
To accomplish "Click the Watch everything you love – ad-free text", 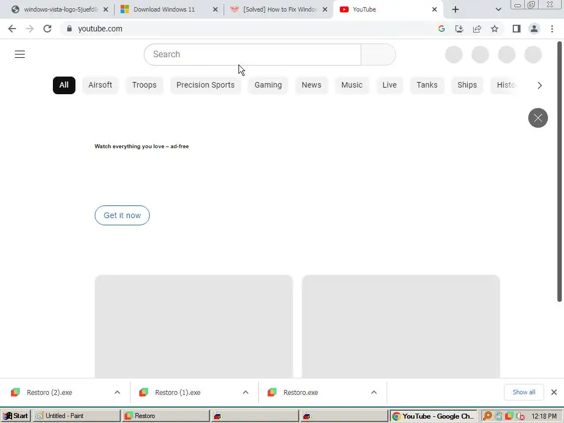I will tap(142, 147).
